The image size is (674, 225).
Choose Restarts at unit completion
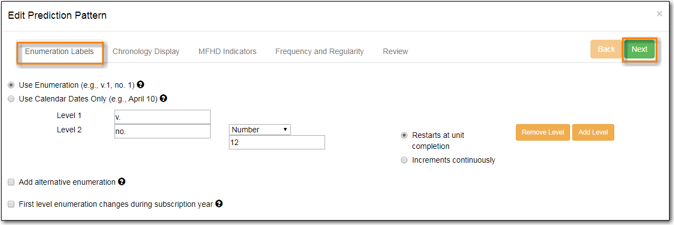[x=404, y=135]
